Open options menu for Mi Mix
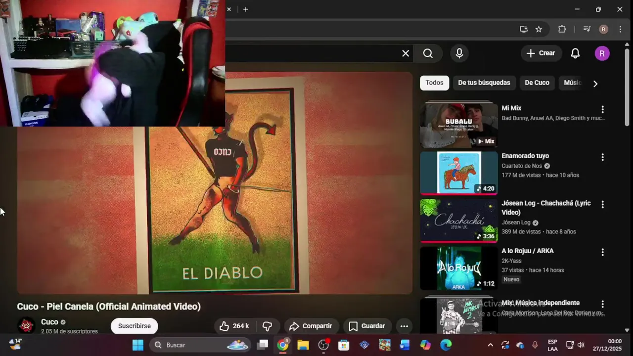Screen dimensions: 633x356 602,109
